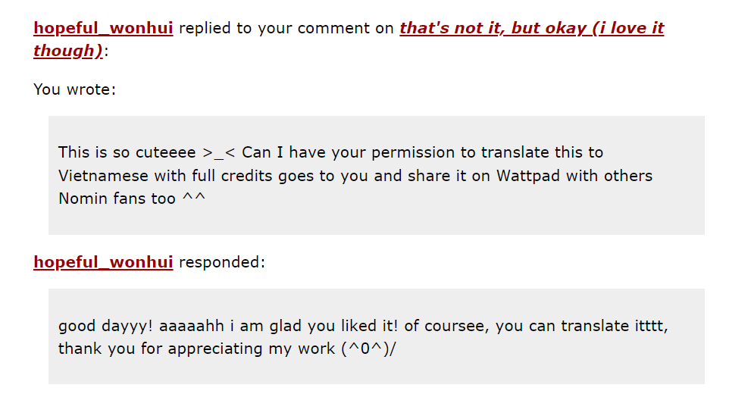Click the "though)" continuation of the title link
The height and width of the screenshot is (394, 751).
coord(68,51)
